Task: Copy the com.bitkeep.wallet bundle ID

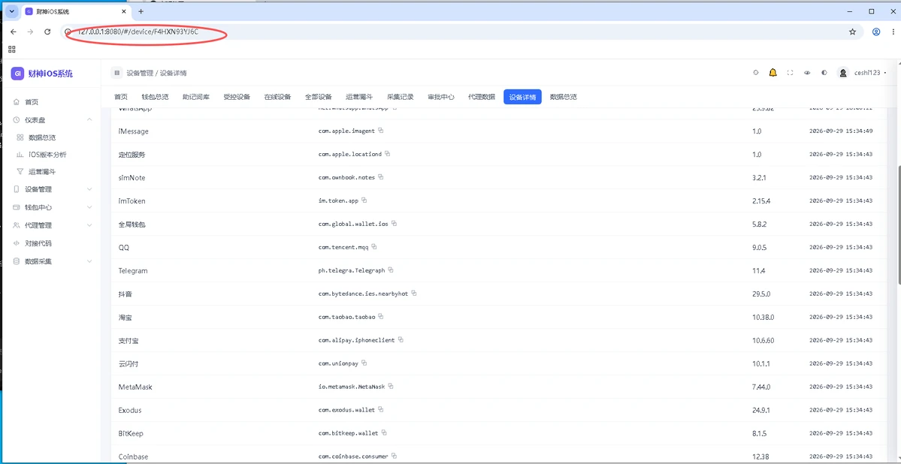Action: tap(384, 432)
